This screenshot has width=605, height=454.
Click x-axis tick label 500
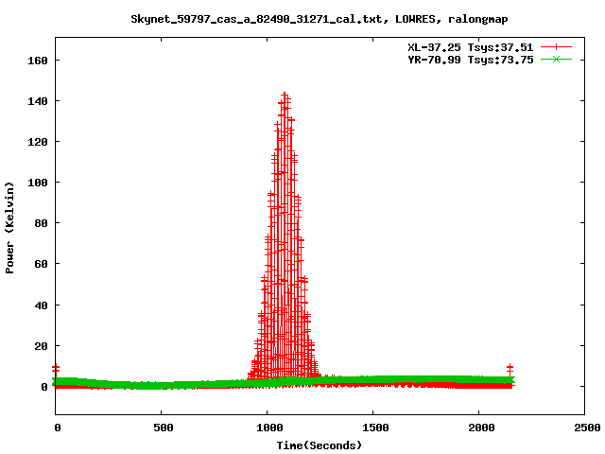(164, 428)
